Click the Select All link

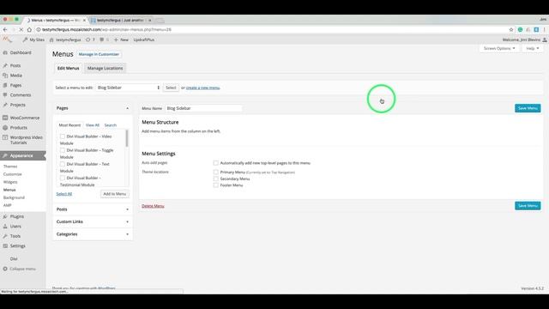(64, 194)
